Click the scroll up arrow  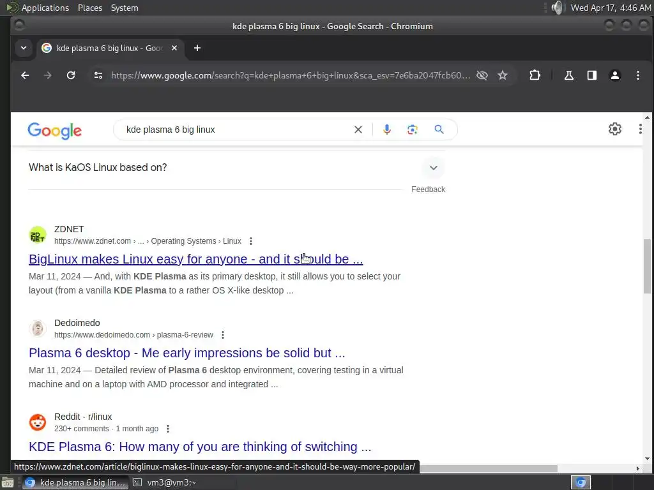(647, 117)
